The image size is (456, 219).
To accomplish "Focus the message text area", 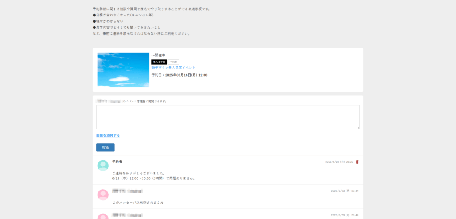I will (x=228, y=117).
